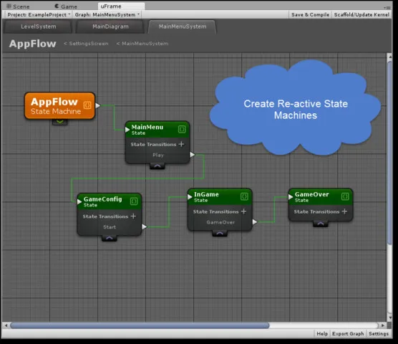398x344 pixels.
Task: Collapse the InGame state node
Action: click(220, 233)
